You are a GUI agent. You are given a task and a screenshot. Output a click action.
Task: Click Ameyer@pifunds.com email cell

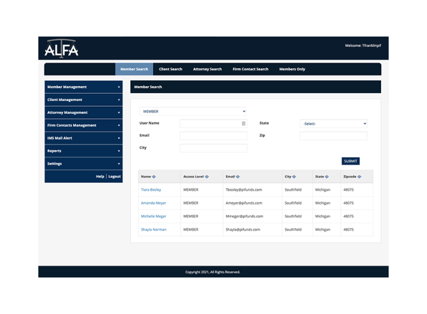pos(244,203)
